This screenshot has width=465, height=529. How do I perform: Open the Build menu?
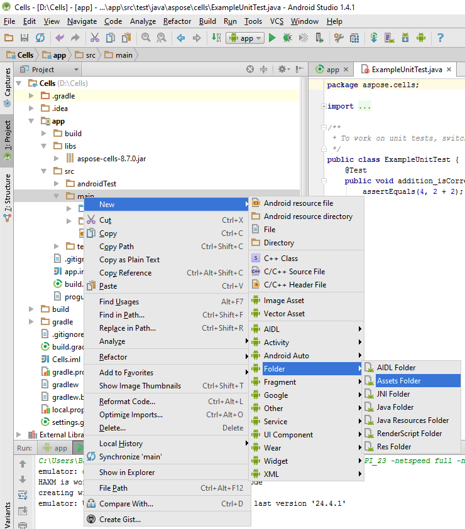(x=207, y=21)
